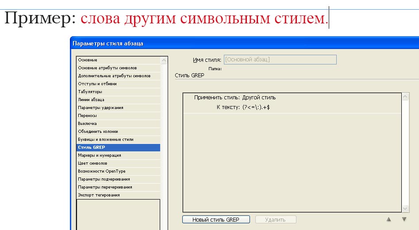Click GREP list scrollbar up arrow

coord(405,97)
